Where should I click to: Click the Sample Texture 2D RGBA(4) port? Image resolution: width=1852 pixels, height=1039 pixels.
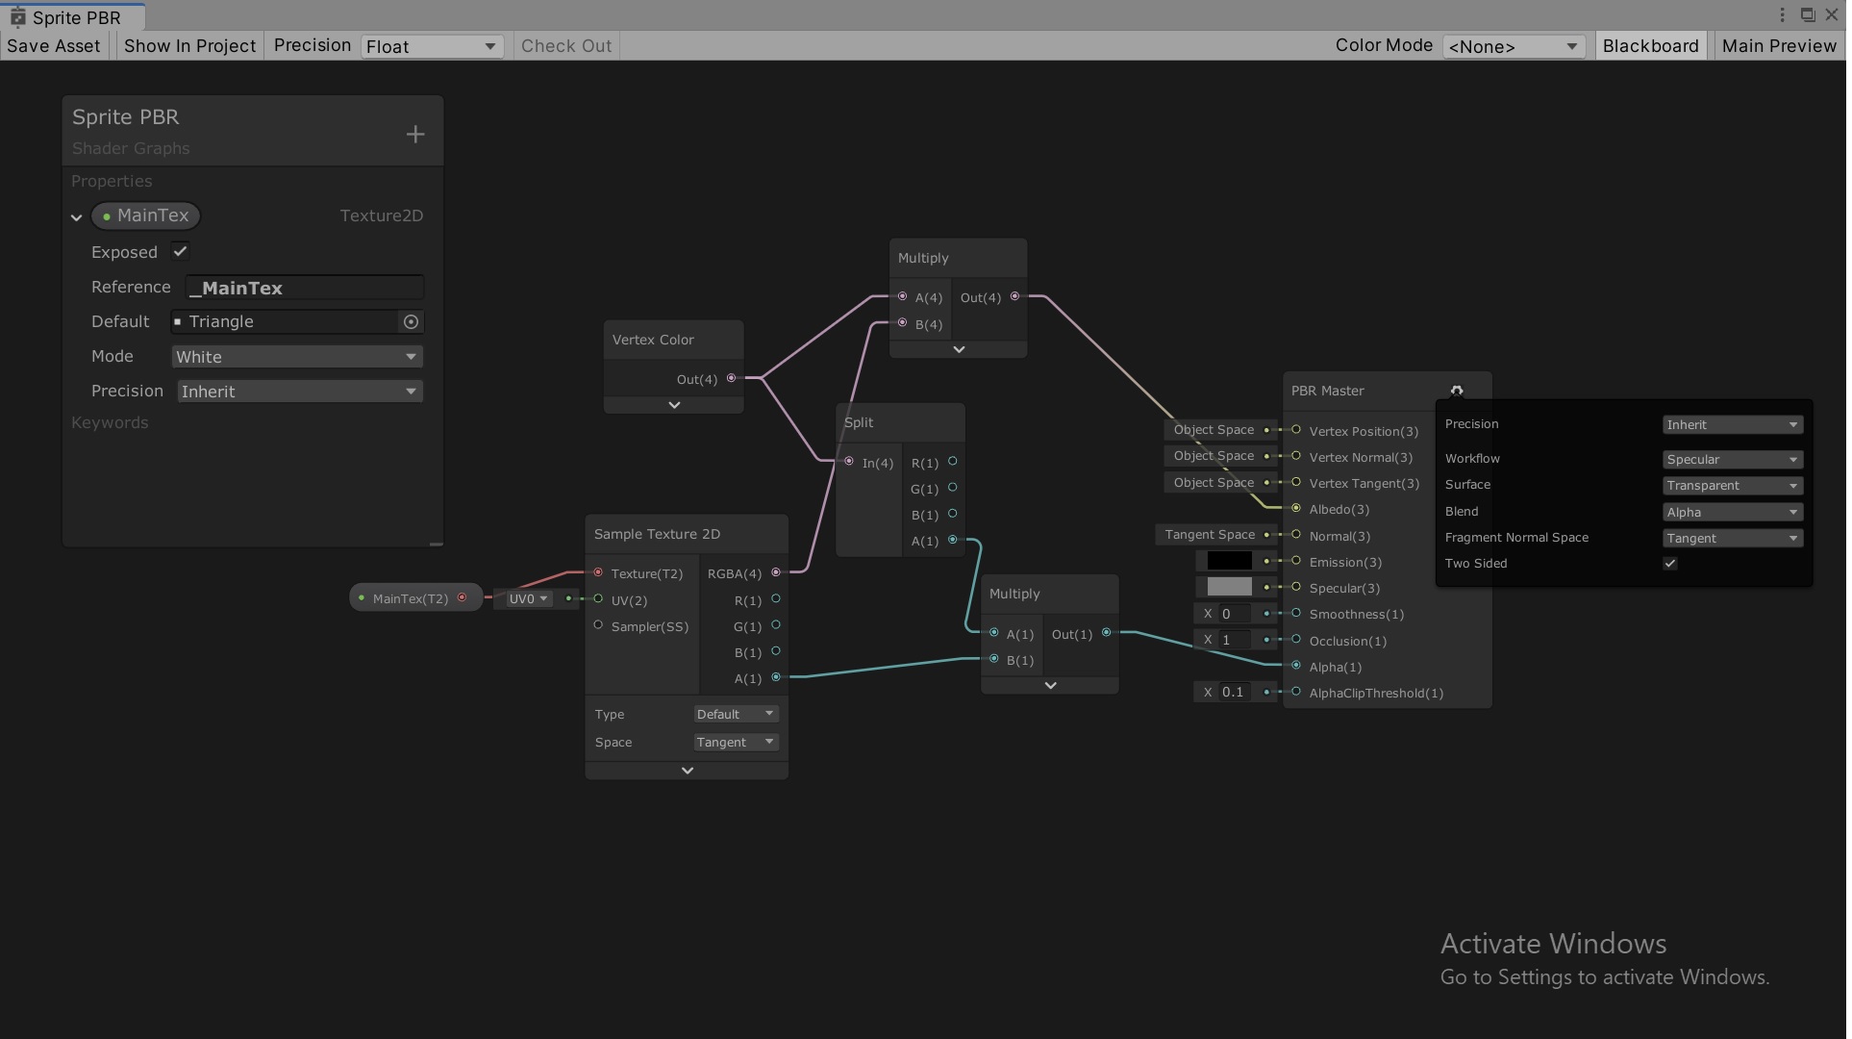click(x=776, y=572)
